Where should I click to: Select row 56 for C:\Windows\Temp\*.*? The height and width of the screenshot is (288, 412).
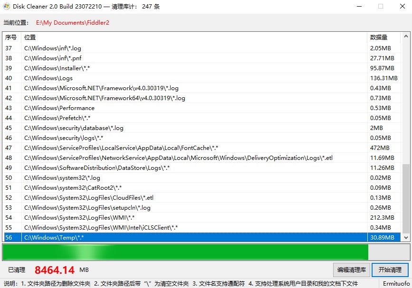pyautogui.click(x=143, y=237)
